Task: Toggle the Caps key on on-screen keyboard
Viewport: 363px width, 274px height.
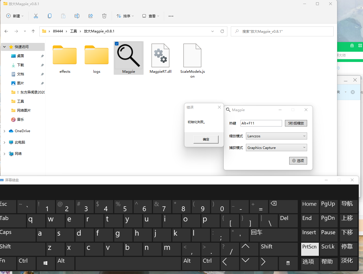Action: (17, 235)
